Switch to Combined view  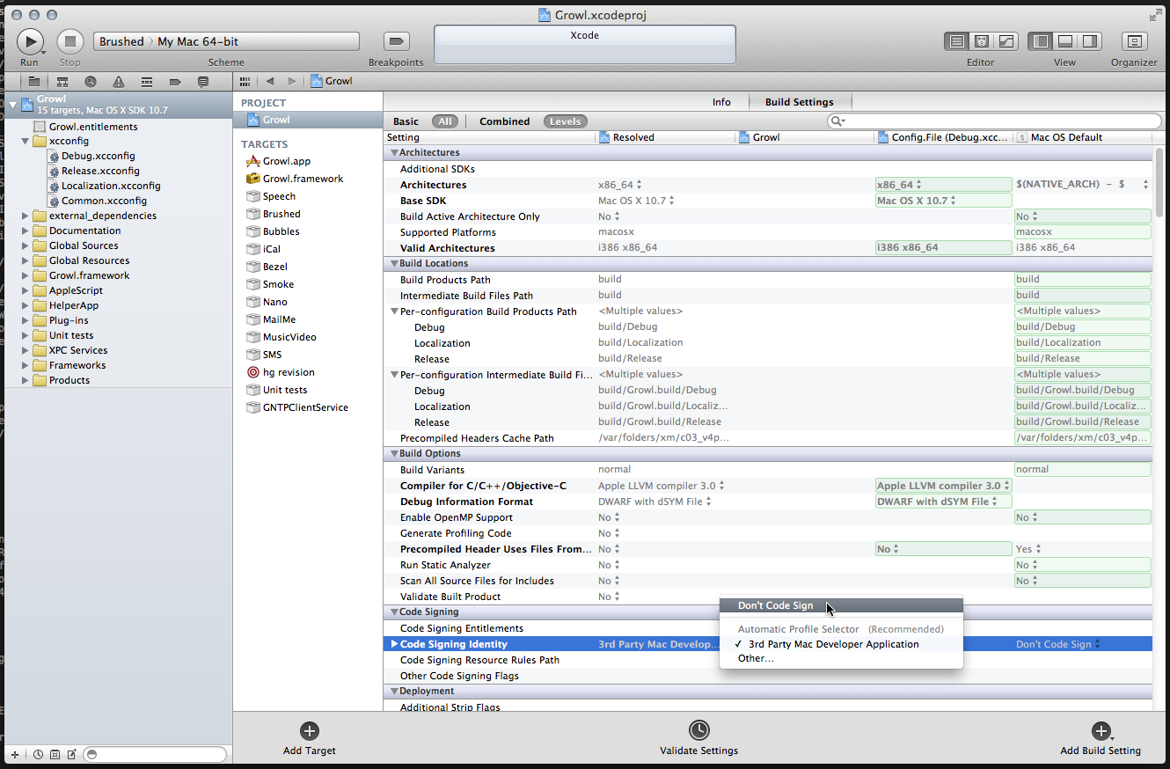505,121
